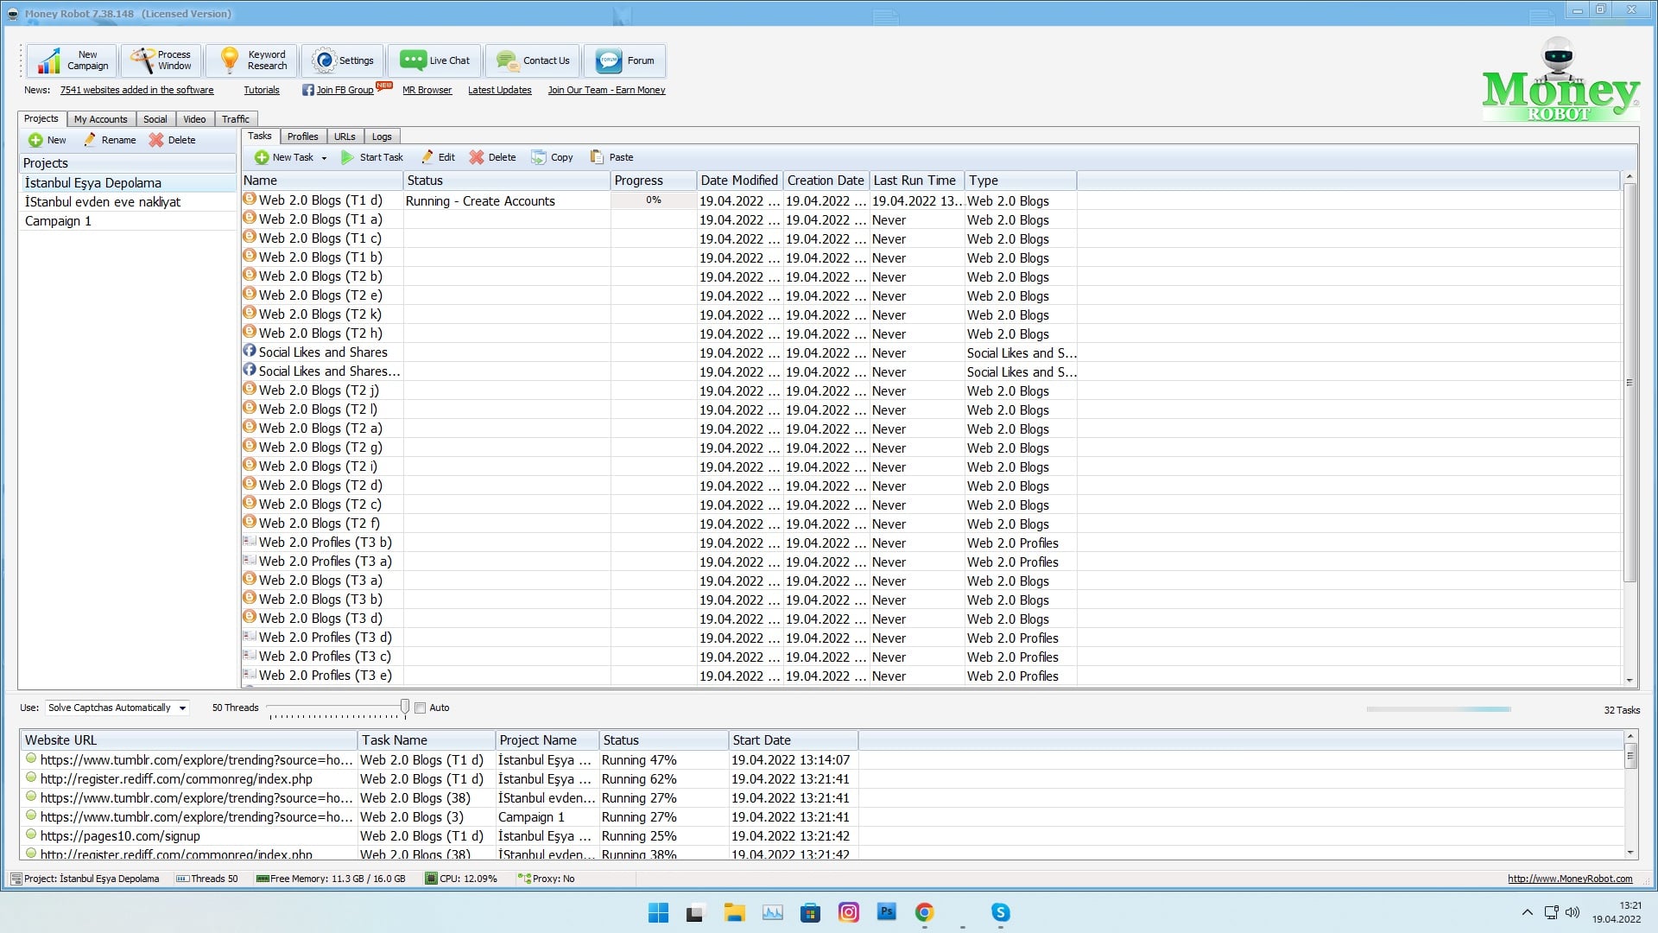Image resolution: width=1658 pixels, height=933 pixels.
Task: Edit the selected task
Action: (438, 157)
